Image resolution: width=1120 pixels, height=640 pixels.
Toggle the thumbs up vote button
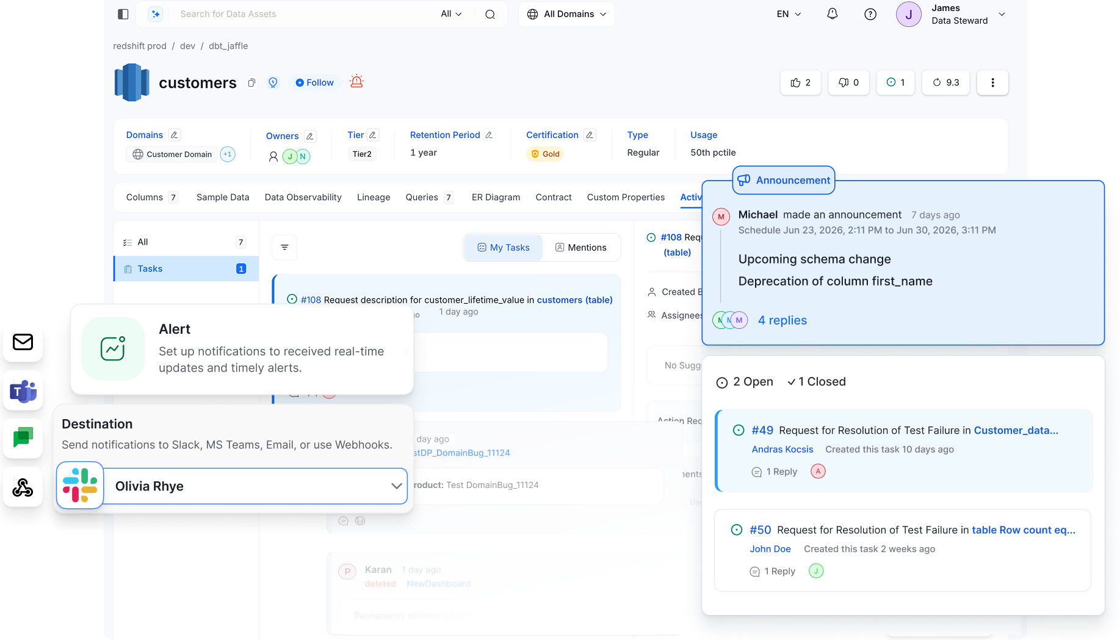pyautogui.click(x=800, y=82)
